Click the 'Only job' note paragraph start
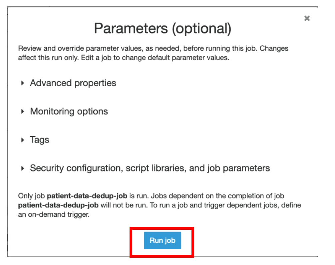The width and height of the screenshot is (335, 265). pos(31,196)
